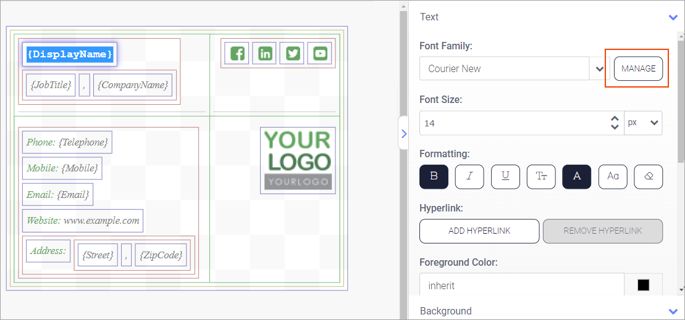The image size is (685, 320).
Task: Toggle uppercase formatting button
Action: coord(577,176)
